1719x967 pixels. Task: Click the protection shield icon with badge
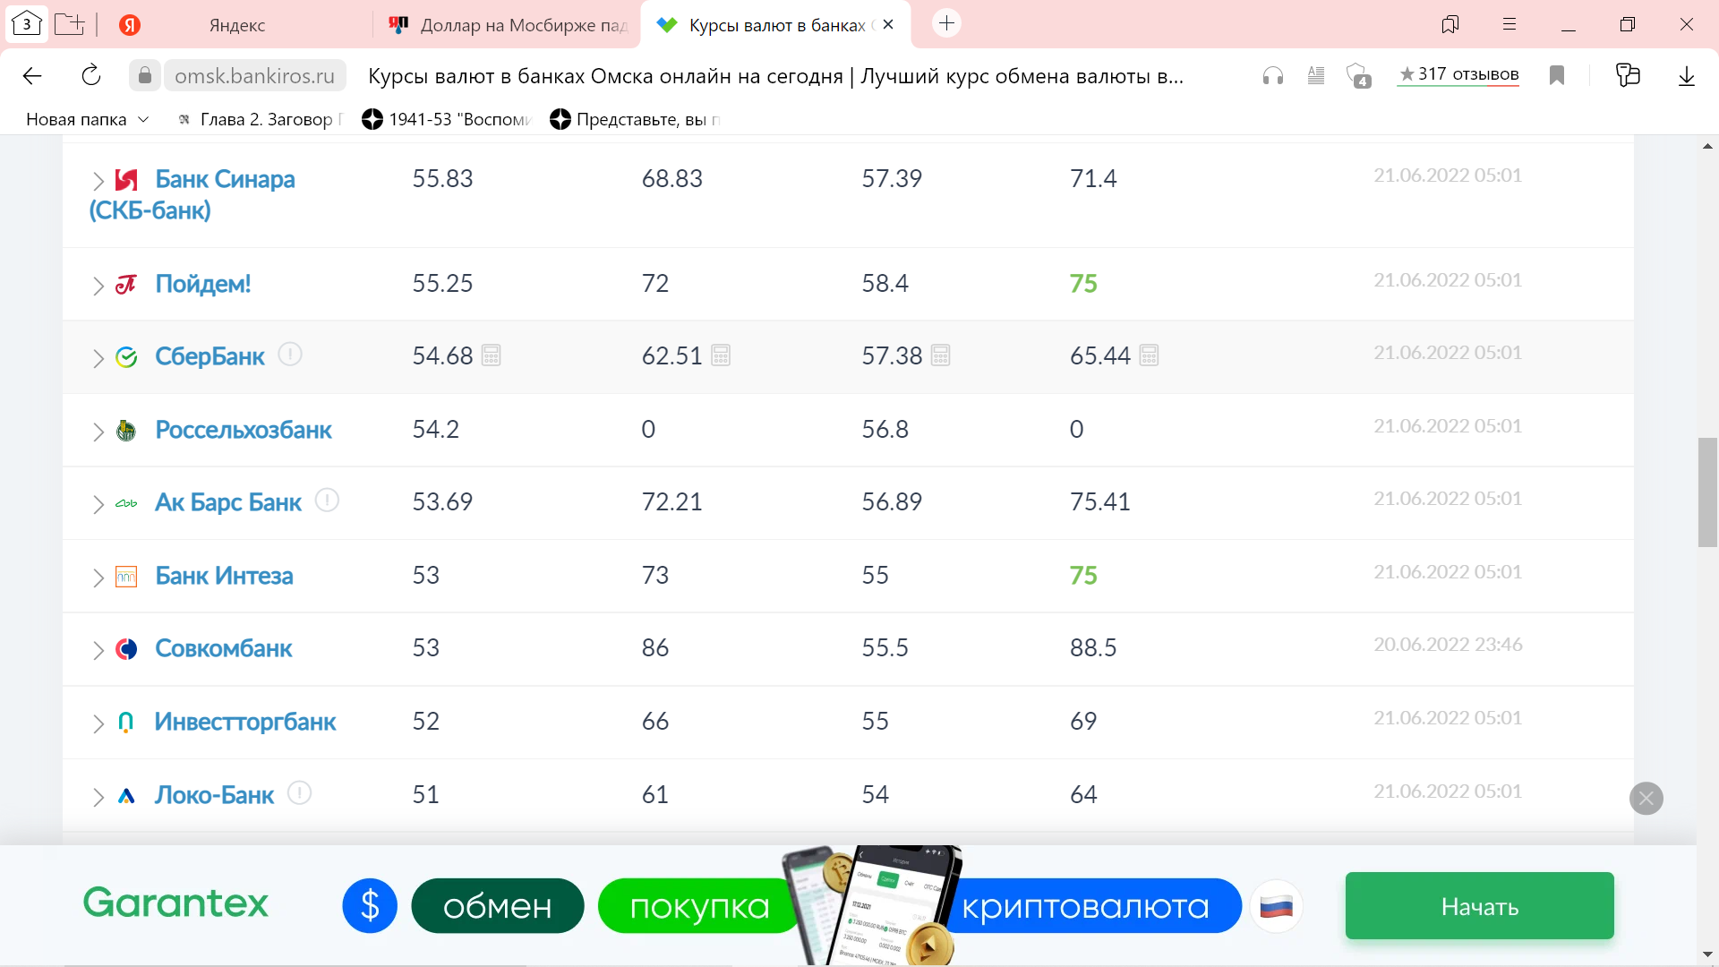click(x=1359, y=76)
